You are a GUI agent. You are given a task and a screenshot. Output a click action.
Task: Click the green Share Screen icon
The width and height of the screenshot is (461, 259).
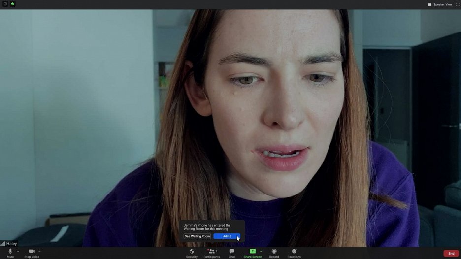(x=253, y=251)
